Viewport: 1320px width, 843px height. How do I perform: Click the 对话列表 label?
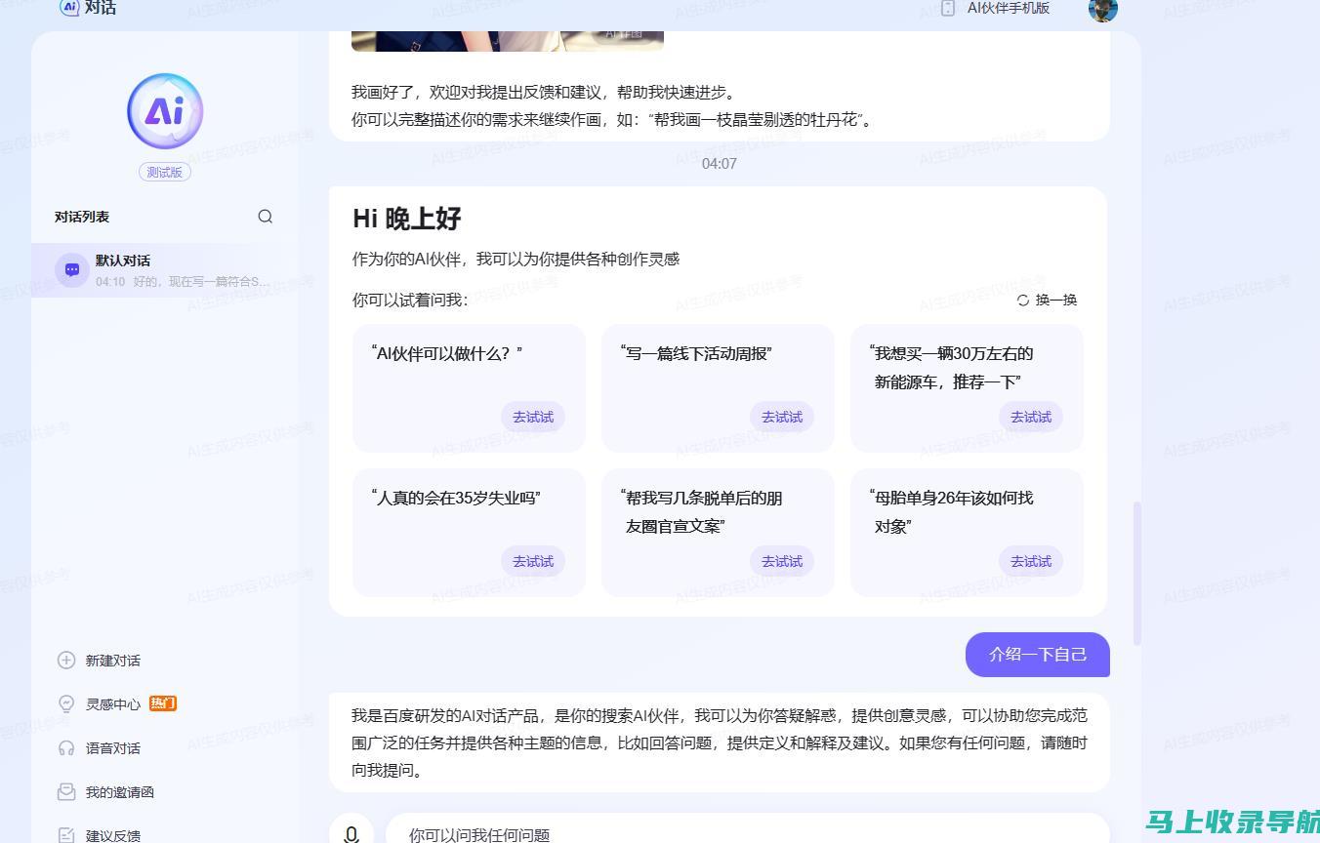pyautogui.click(x=82, y=217)
